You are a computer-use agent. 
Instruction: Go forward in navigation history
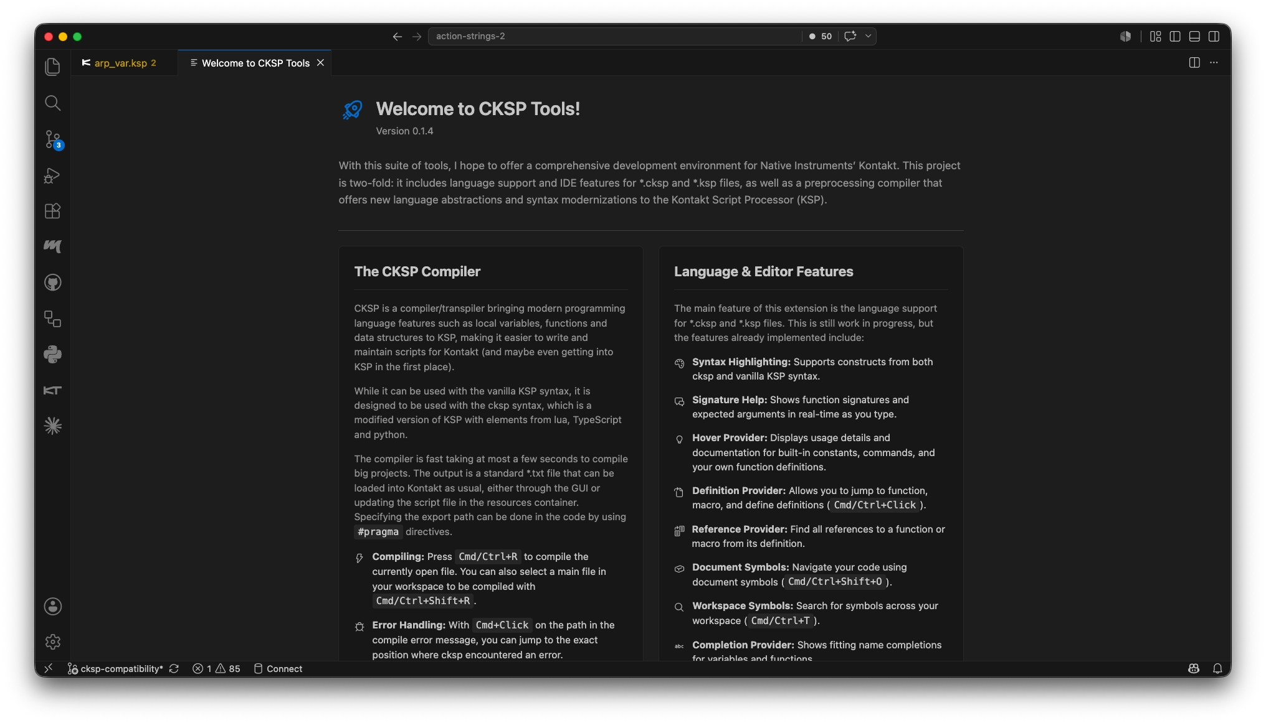tap(417, 37)
